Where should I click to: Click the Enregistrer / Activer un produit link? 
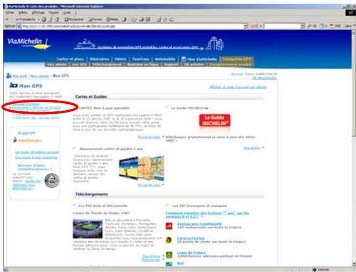click(36, 108)
